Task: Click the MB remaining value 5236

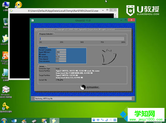Action: pyautogui.click(x=61, y=57)
